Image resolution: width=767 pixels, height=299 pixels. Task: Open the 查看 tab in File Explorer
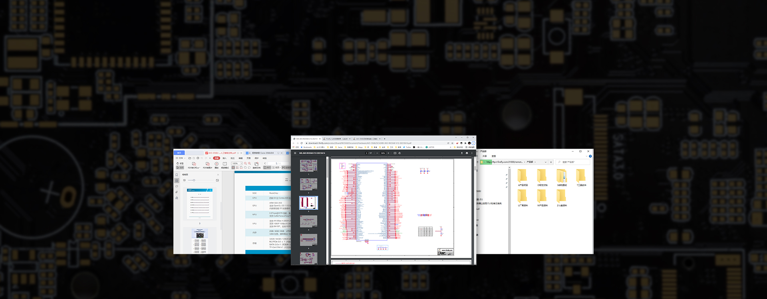click(494, 156)
